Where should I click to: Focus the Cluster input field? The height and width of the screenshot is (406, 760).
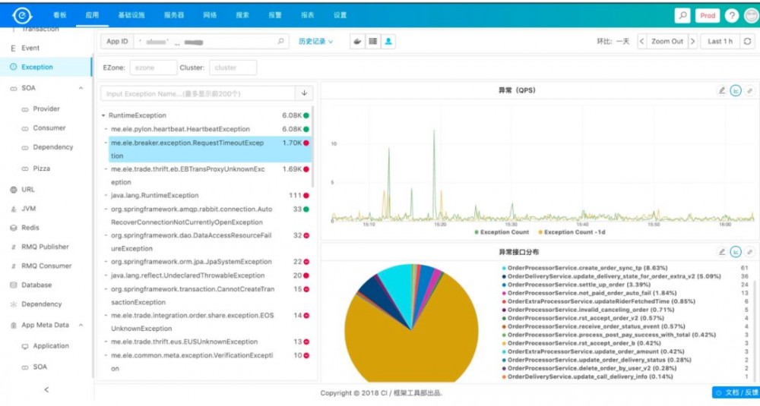tap(233, 68)
